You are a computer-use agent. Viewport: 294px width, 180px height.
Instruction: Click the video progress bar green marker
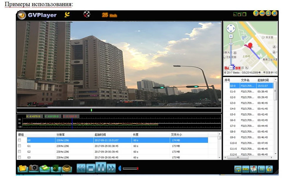click(91, 110)
